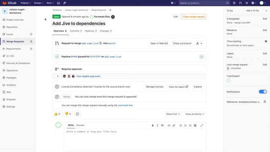Click the Add a To Do button
The image size is (270, 152).
pos(252,11)
